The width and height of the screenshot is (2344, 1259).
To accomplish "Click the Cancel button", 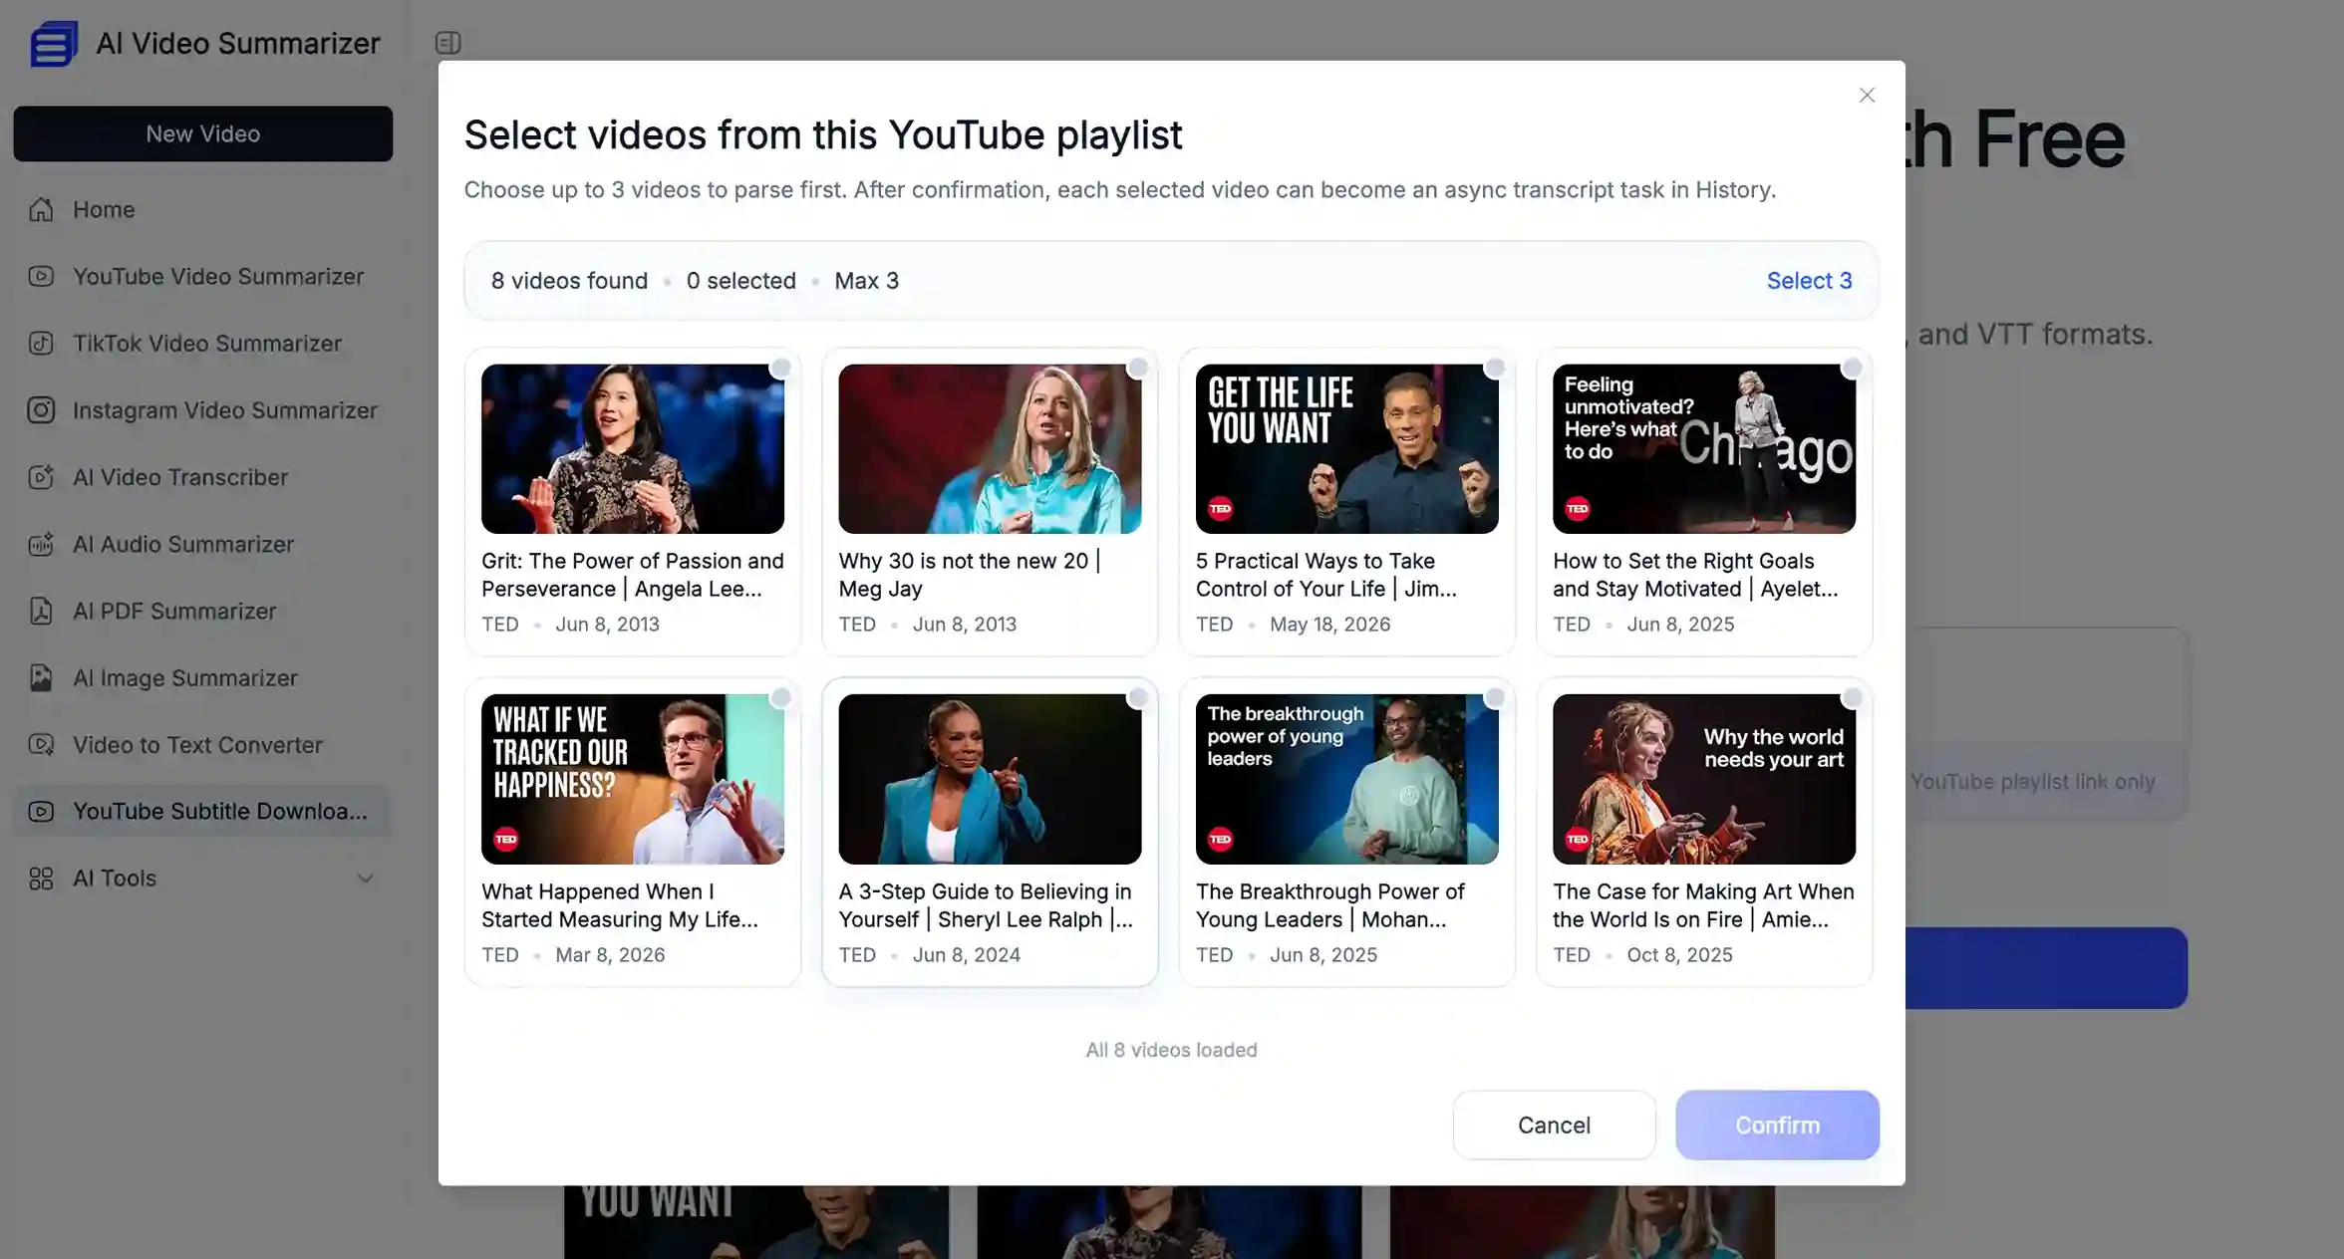I will click(1554, 1125).
